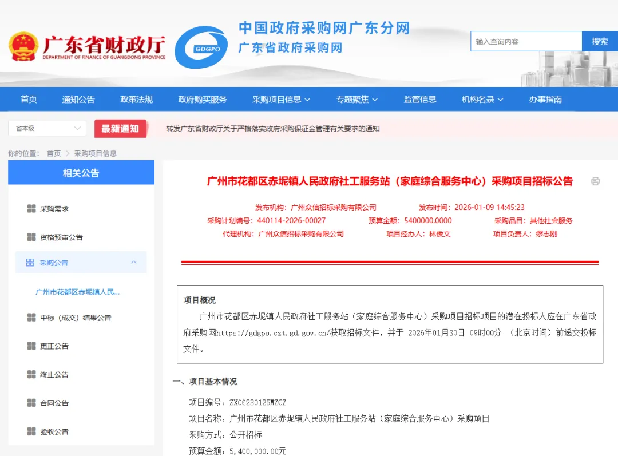Screen dimensions: 618x456
Task: Open 办事指南 in the navigation bar
Action: 545,100
